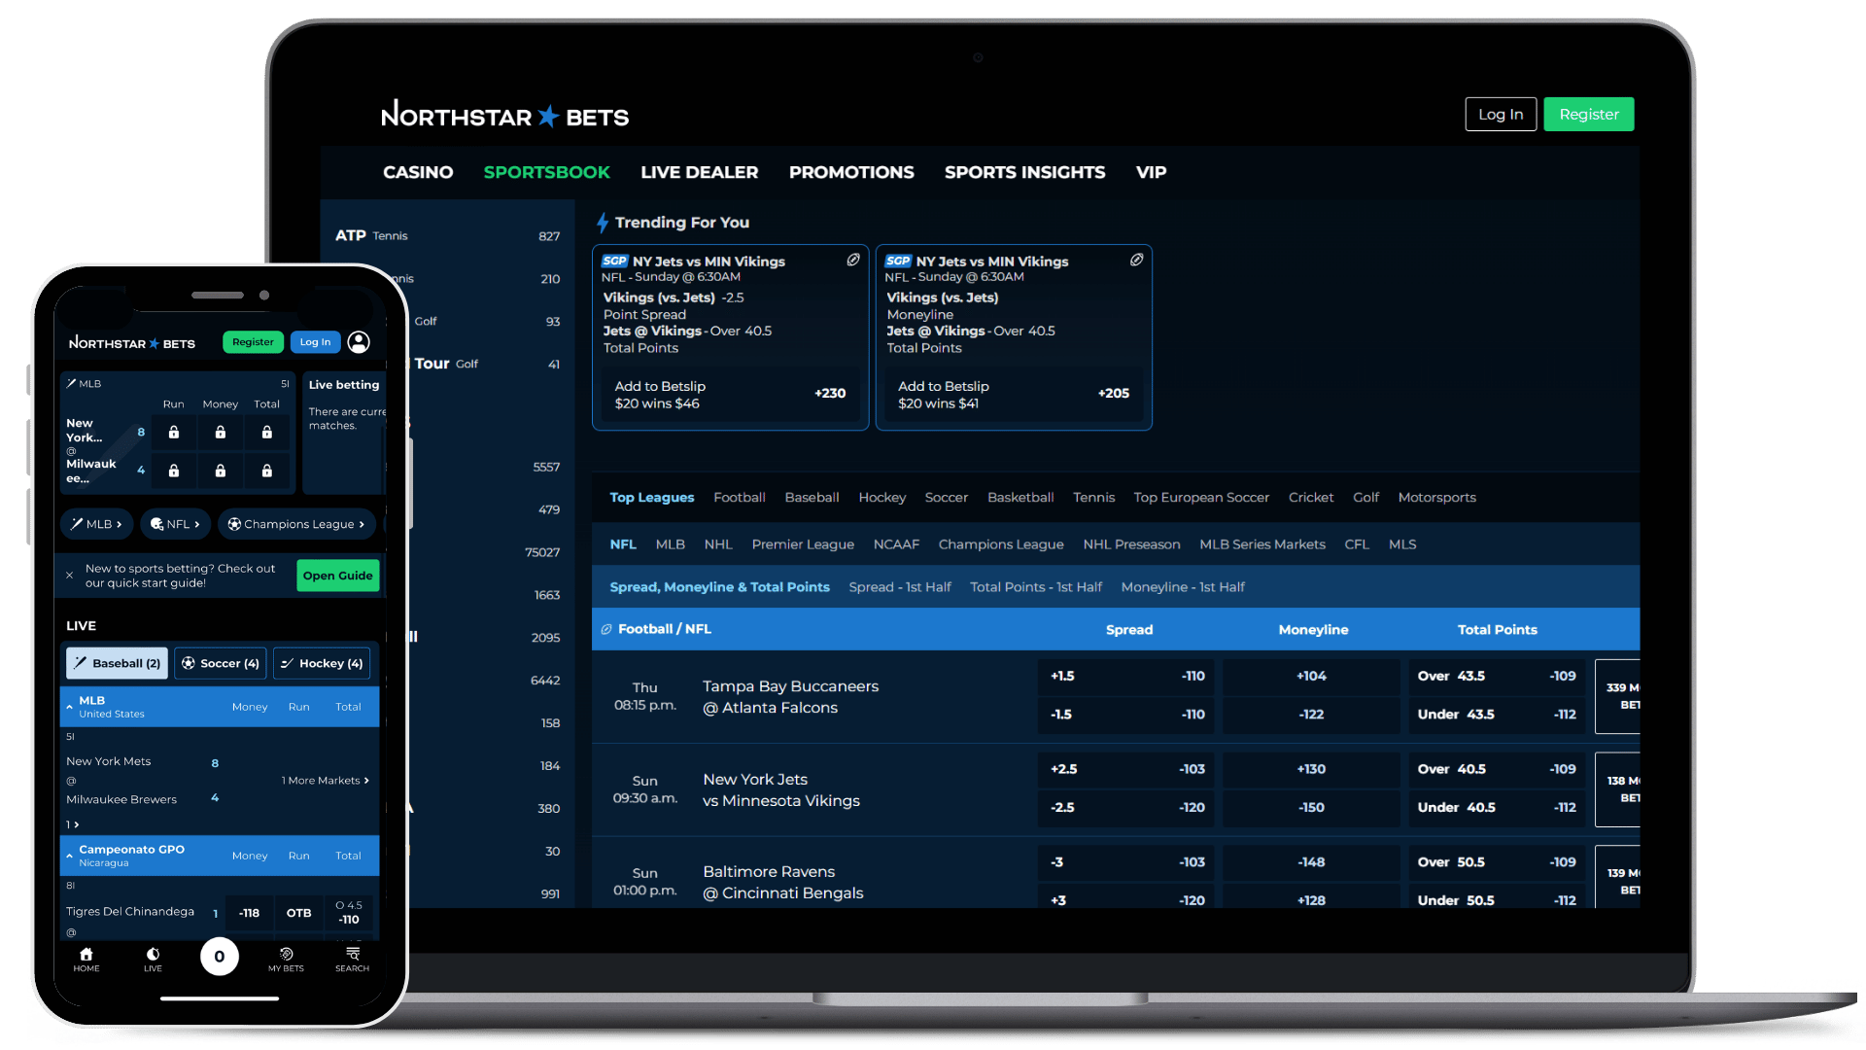This screenshot has width=1866, height=1050.
Task: Select Top European Soccer filter
Action: [1201, 498]
